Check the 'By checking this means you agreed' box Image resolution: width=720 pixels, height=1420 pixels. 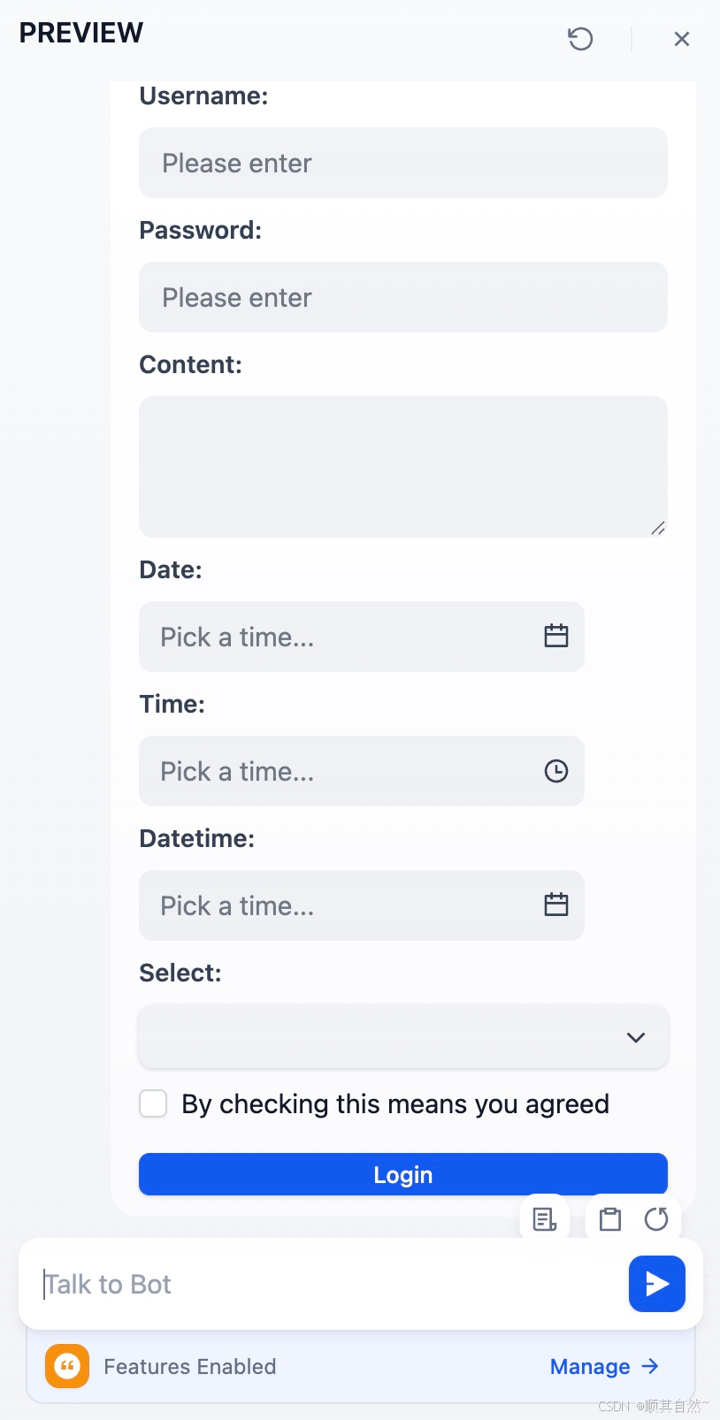tap(153, 1103)
